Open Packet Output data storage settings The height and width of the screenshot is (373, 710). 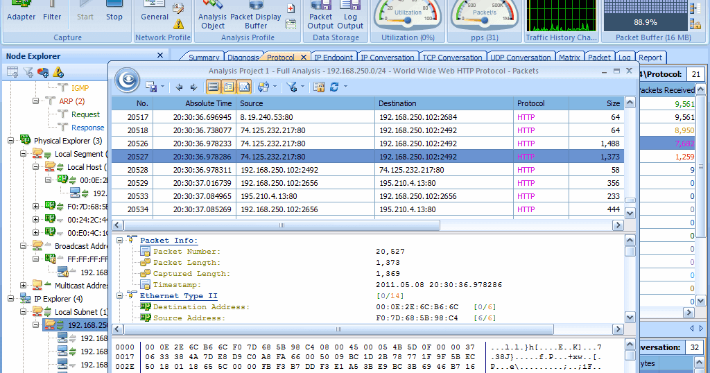(320, 15)
